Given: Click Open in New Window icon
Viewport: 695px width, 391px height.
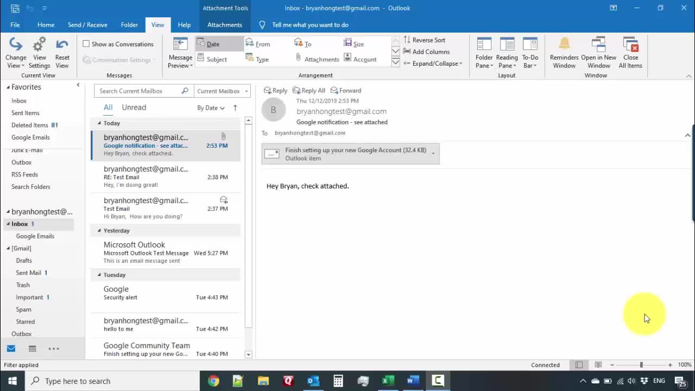Looking at the screenshot, I should pos(598,45).
